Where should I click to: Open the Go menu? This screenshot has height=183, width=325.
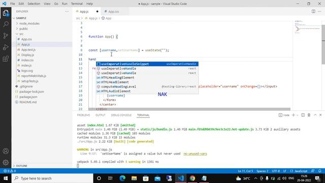[56, 4]
